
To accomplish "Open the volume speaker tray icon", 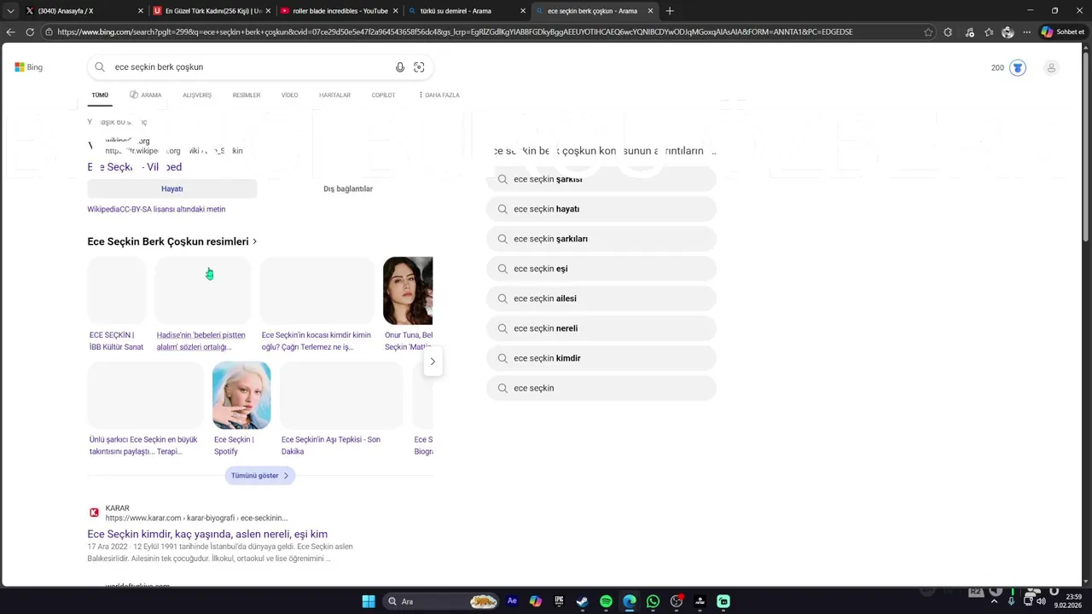I will point(1041,601).
